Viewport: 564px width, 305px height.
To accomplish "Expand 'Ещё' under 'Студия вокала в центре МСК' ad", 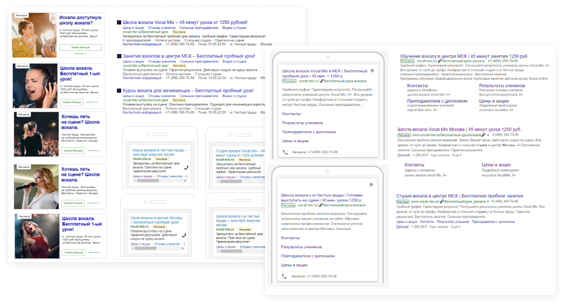I will coord(455,227).
